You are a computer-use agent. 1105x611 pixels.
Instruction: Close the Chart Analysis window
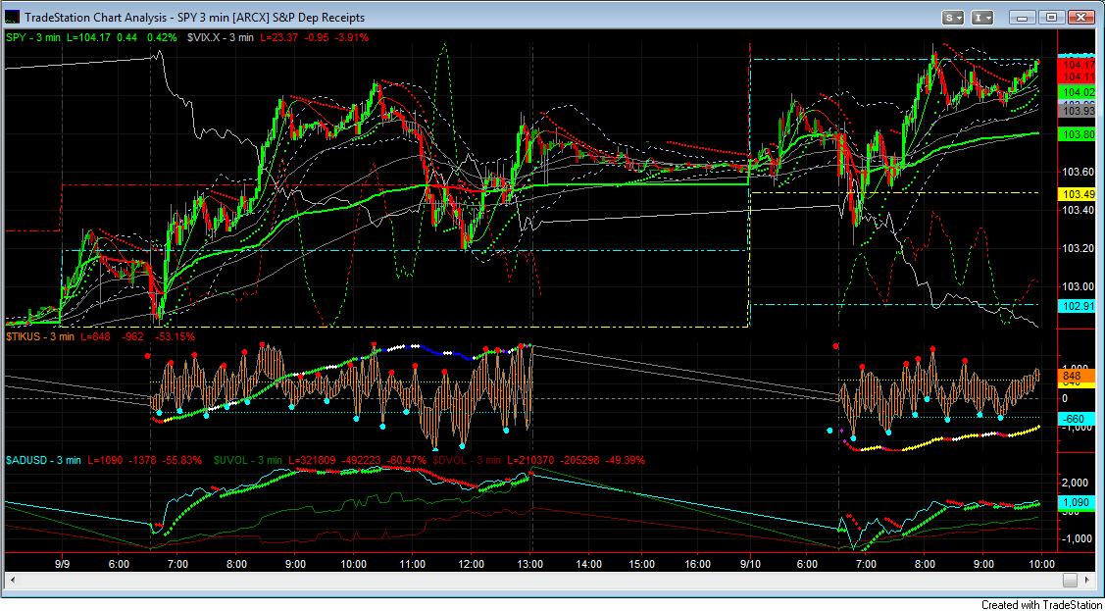(x=1080, y=17)
